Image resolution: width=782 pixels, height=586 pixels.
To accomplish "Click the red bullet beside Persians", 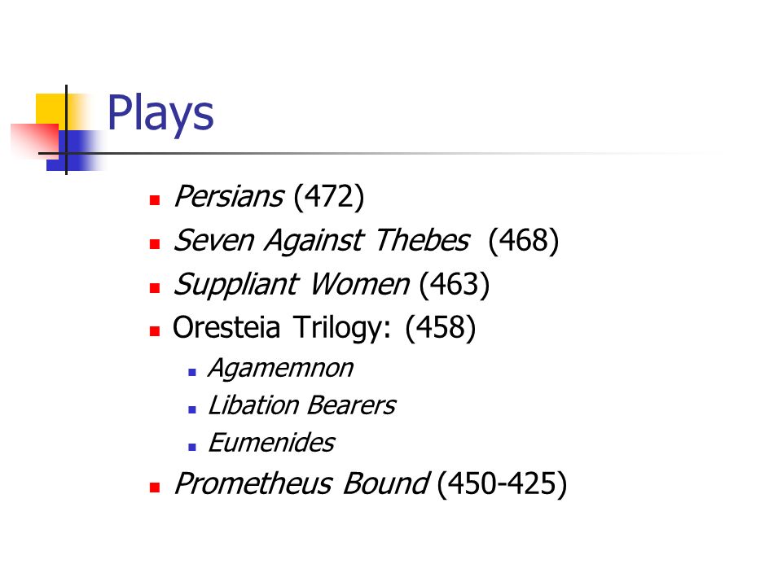I will point(155,200).
